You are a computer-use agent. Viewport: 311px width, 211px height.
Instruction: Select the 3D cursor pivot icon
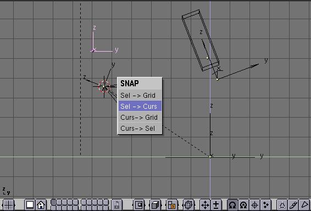point(254,205)
